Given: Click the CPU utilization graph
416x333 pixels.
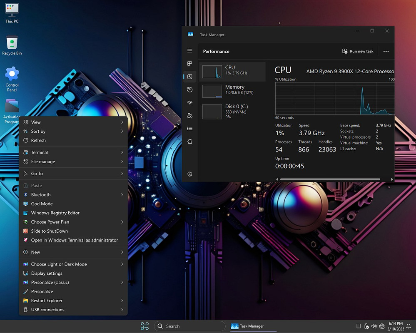Looking at the screenshot, I should click(x=335, y=98).
